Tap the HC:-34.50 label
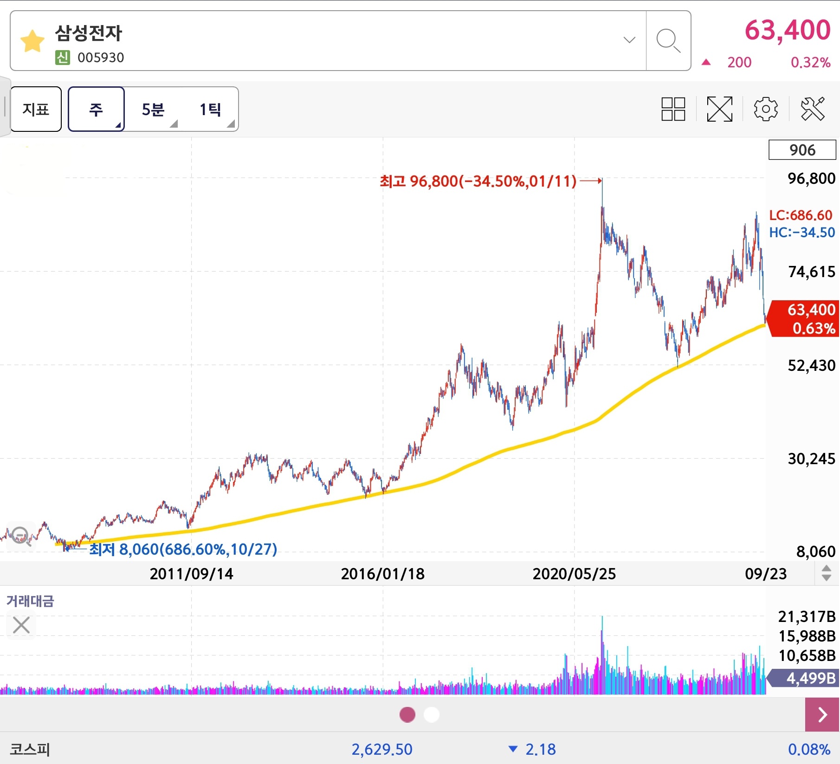Image resolution: width=840 pixels, height=764 pixels. click(802, 233)
